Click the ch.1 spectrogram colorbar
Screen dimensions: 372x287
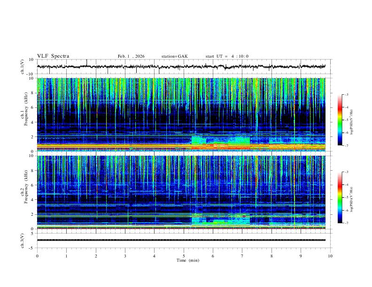(340, 120)
